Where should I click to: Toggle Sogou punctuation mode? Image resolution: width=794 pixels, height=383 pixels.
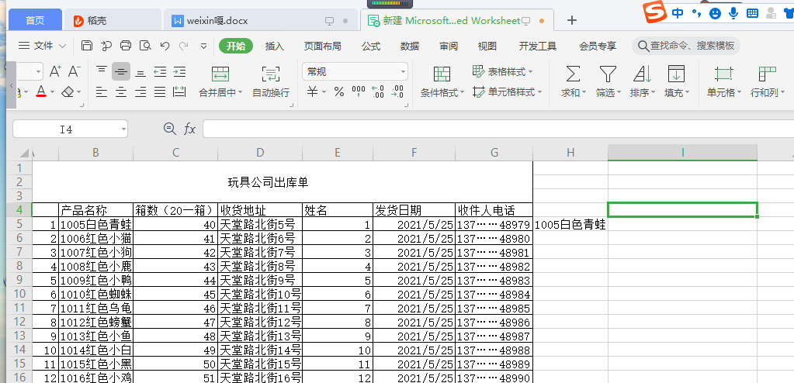click(697, 13)
